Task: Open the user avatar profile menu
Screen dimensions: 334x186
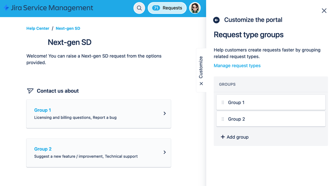Action: click(x=195, y=8)
